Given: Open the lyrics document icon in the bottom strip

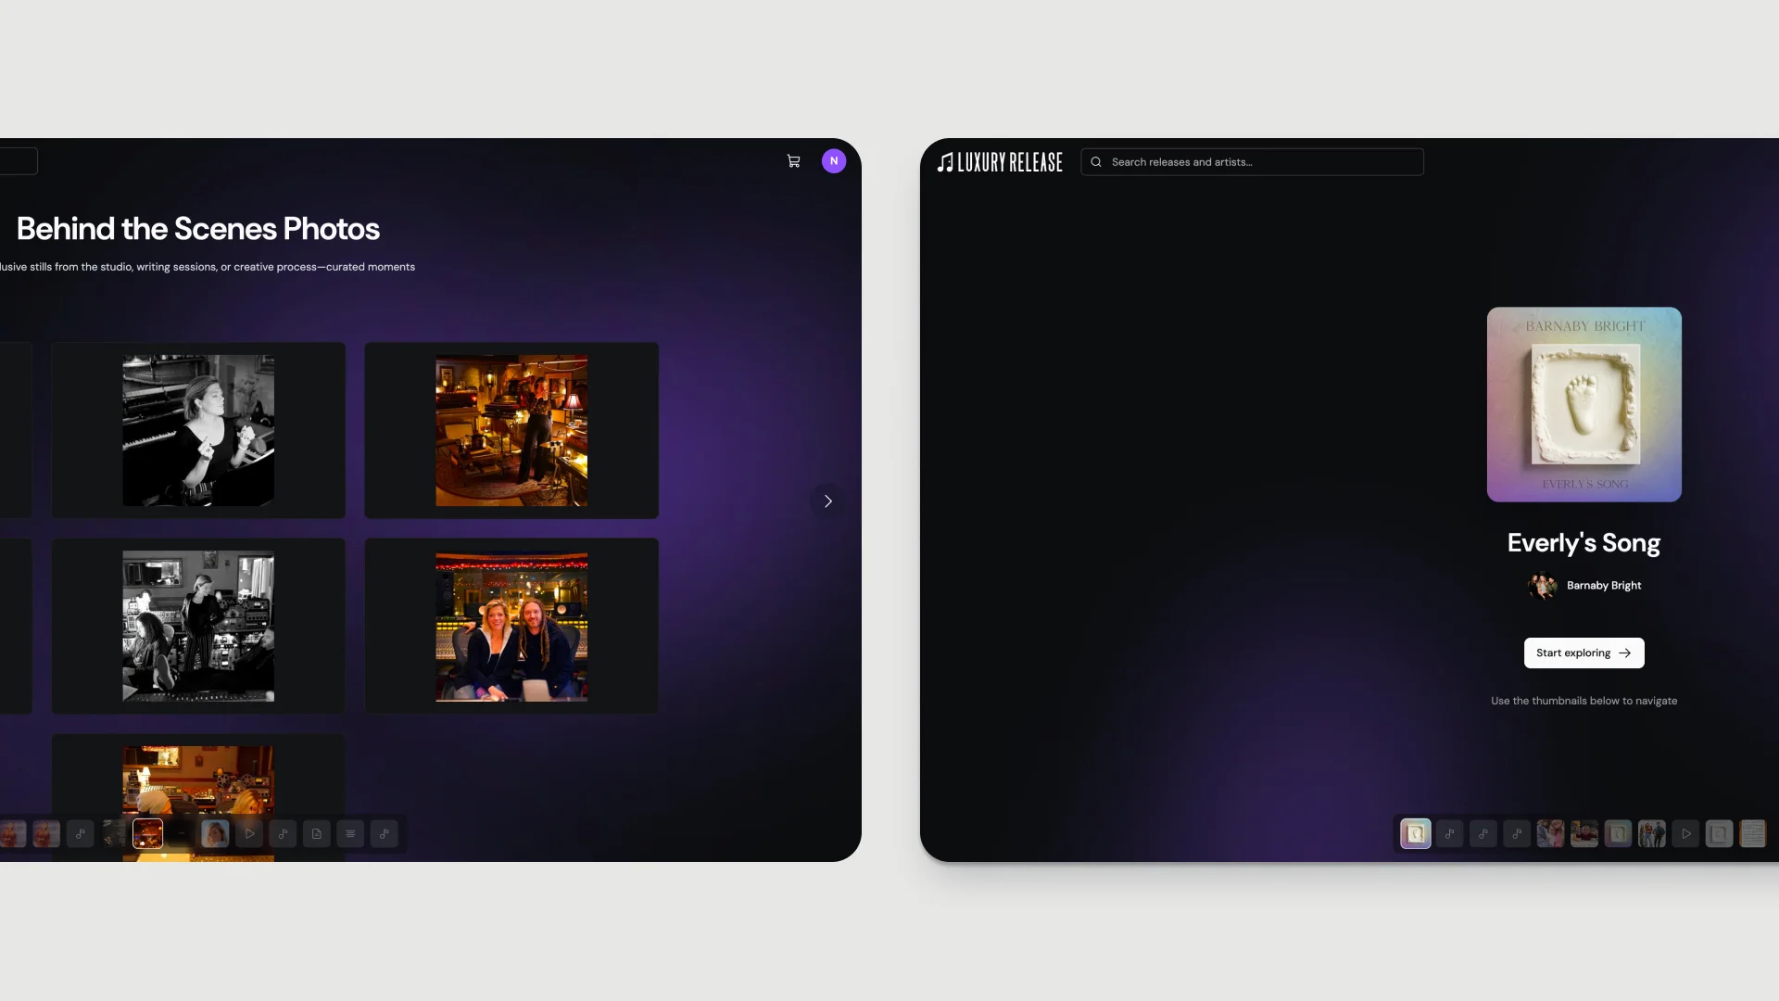Looking at the screenshot, I should coord(316,833).
